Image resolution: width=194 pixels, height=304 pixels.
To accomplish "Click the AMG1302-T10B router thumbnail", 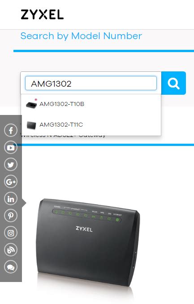I will pyautogui.click(x=31, y=105).
